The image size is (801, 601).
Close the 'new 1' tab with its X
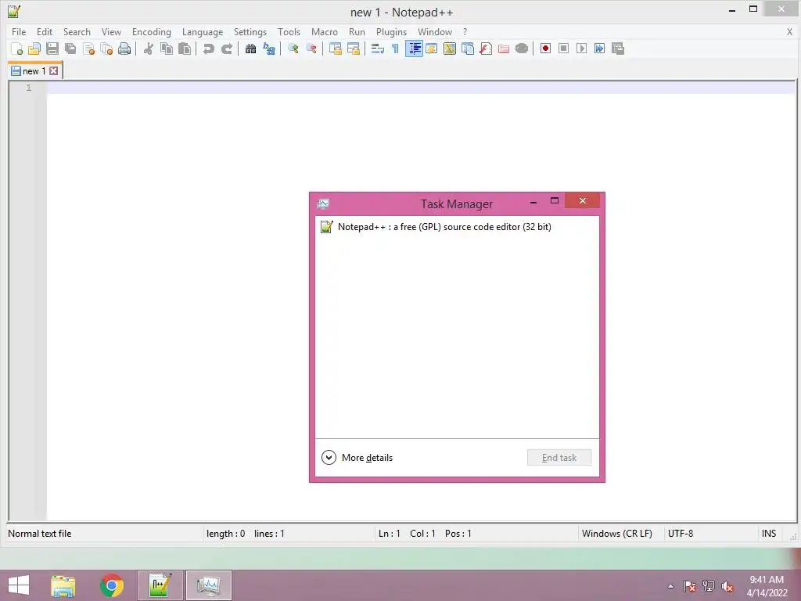pyautogui.click(x=54, y=71)
